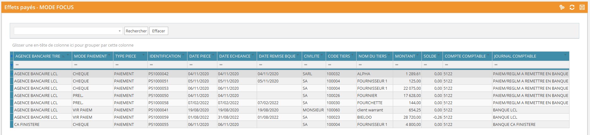Exit focus mode with the collapse icon
The height and width of the screenshot is (135, 590).
tap(582, 7)
